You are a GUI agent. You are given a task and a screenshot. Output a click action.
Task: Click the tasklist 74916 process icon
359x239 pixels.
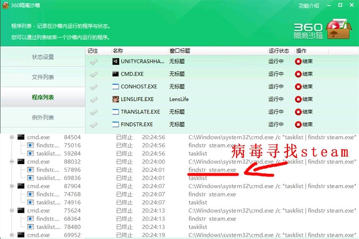coord(30,202)
